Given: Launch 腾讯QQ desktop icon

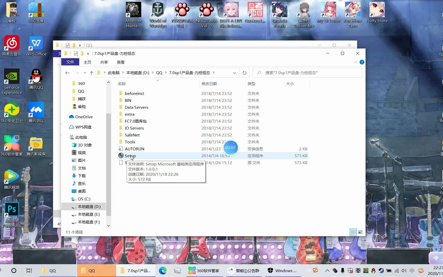Looking at the screenshot, I should [x=36, y=79].
